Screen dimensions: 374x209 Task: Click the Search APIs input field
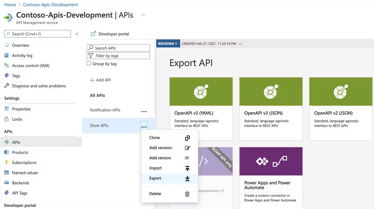[x=118, y=48]
